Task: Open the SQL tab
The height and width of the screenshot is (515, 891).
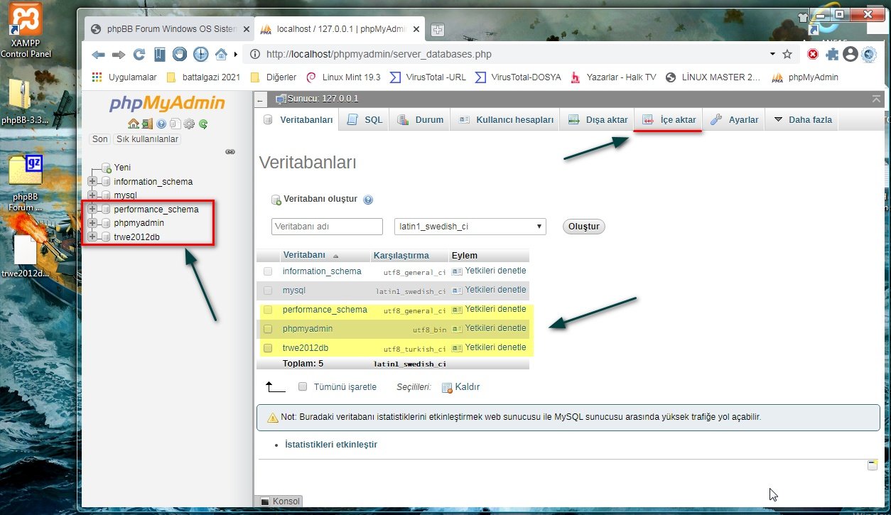Action: [x=364, y=120]
